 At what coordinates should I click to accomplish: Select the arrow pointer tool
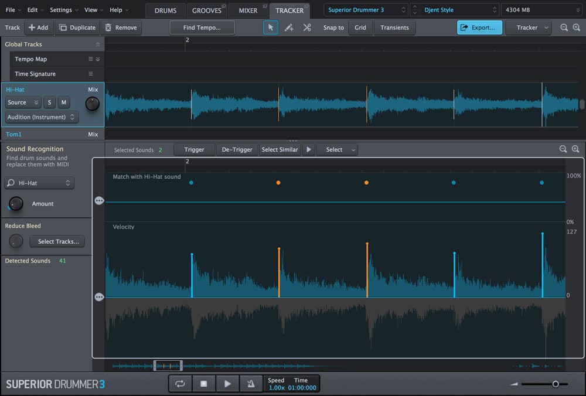[271, 28]
